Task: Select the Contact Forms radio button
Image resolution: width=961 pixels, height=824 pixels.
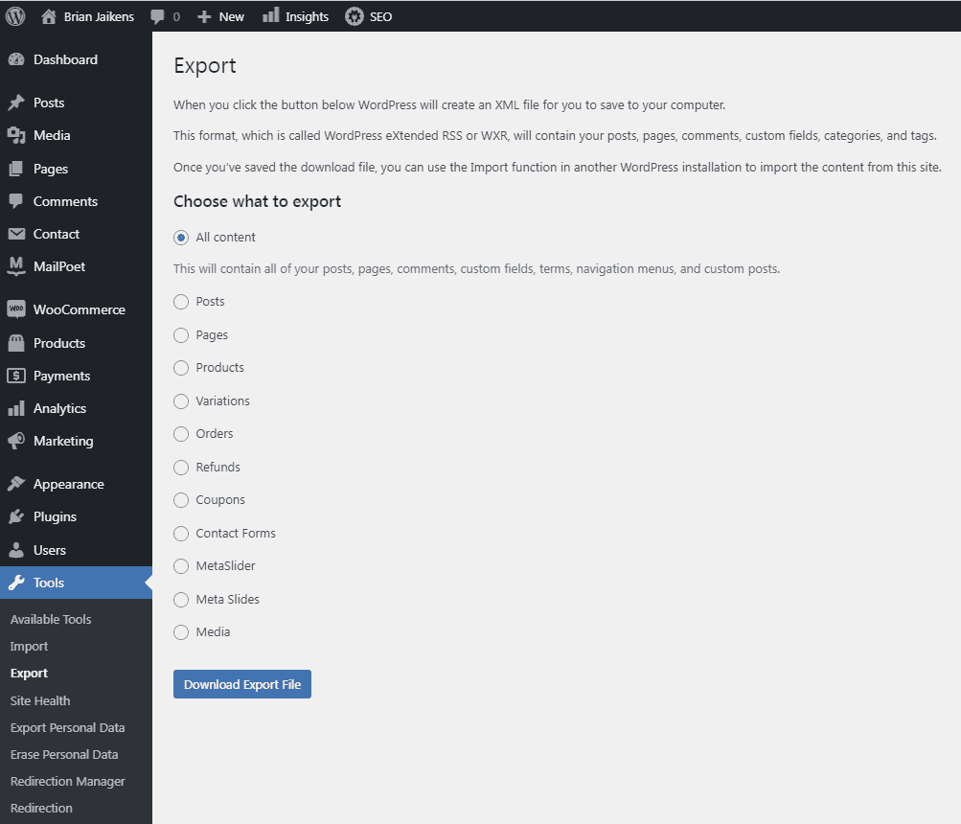Action: (181, 534)
